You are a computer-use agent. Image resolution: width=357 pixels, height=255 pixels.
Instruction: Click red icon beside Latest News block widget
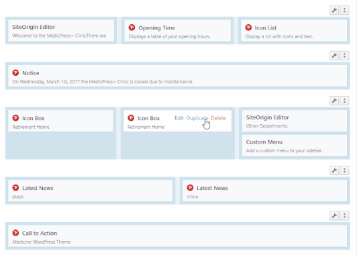tap(15, 188)
